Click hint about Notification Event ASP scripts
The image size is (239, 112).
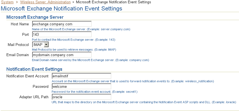coord(144,102)
